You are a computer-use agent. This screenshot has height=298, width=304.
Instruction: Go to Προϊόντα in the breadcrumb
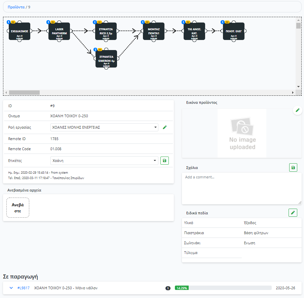pos(16,7)
